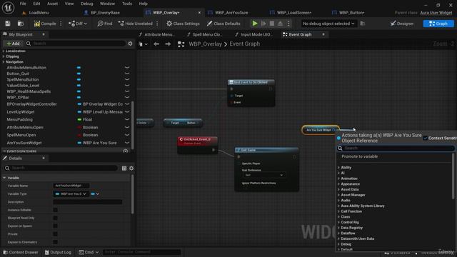Open the Attribute Menu function tab
457x257 pixels.
pyautogui.click(x=156, y=34)
